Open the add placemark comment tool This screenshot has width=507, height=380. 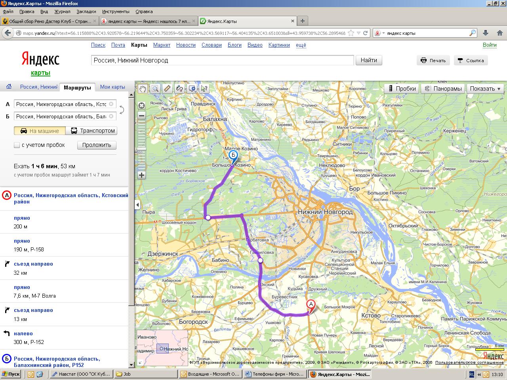point(192,89)
